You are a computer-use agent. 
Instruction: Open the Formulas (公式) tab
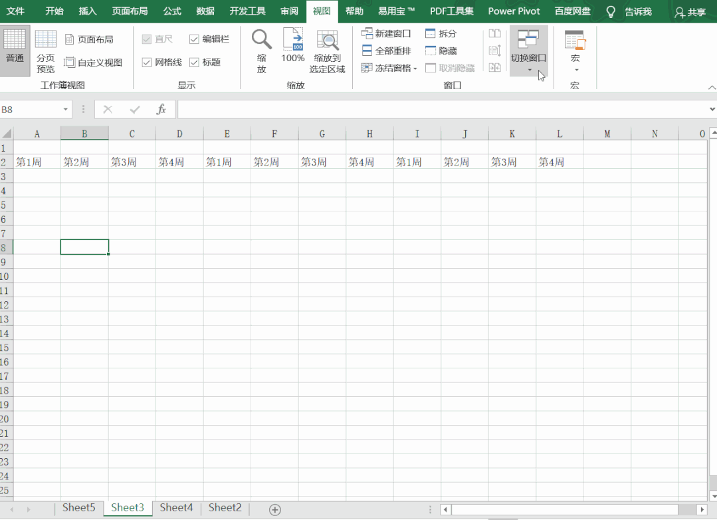point(172,11)
